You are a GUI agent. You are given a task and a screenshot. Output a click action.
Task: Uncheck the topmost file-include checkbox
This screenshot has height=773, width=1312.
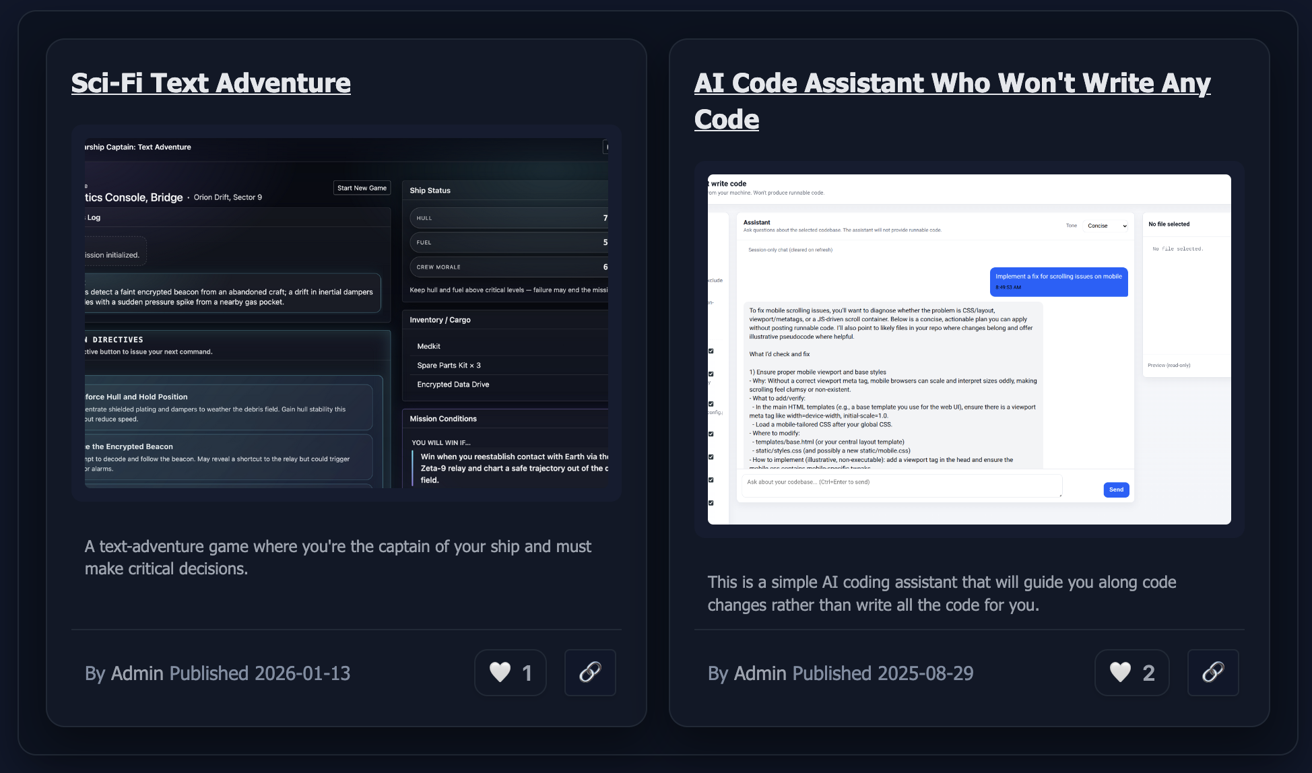[711, 351]
